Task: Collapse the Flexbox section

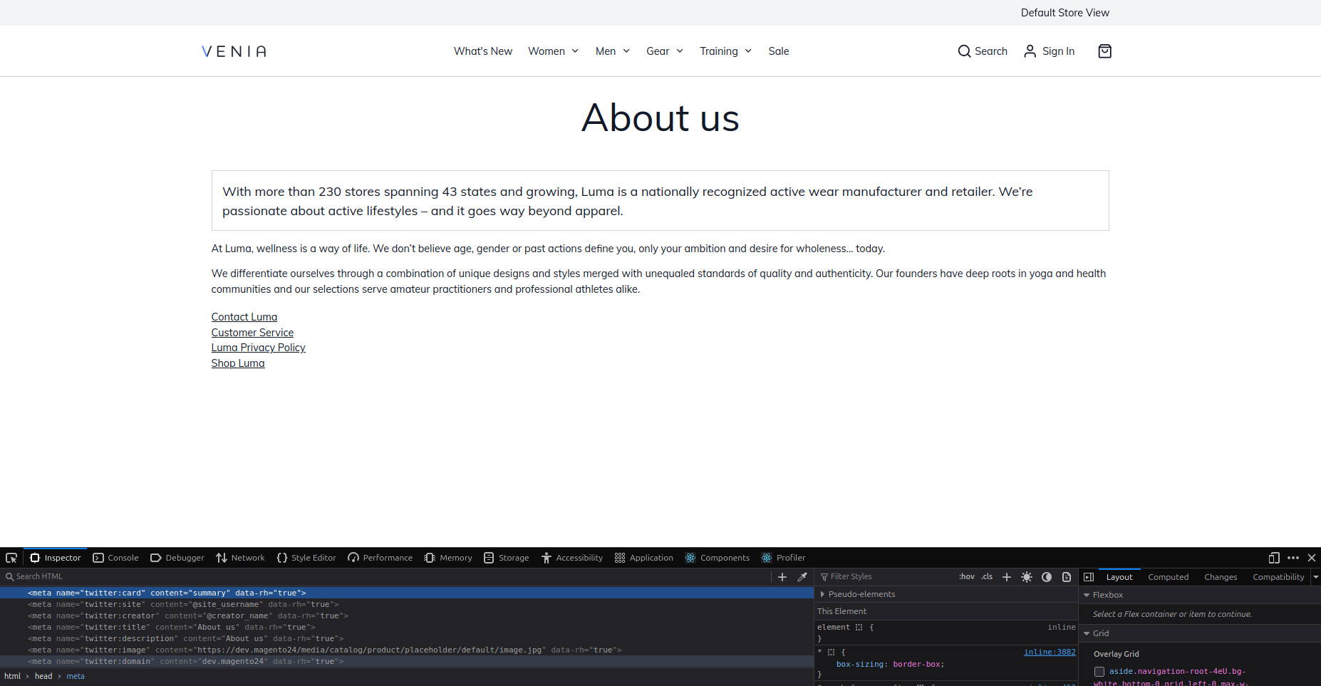Action: pyautogui.click(x=1087, y=595)
